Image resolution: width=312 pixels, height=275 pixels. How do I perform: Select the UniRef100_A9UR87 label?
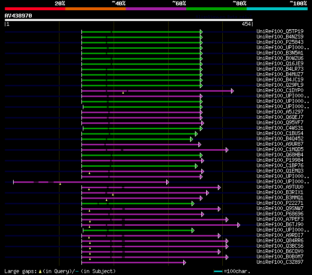(280, 144)
